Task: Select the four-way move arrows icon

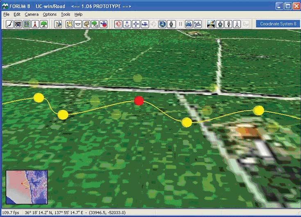Action: click(136, 25)
